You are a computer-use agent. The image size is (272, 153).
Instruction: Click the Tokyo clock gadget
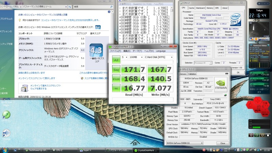click(259, 14)
